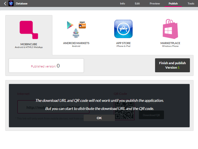Viewport: 198px width, 149px height.
Task: Go back using the left arrow icon
Action: (5, 4)
